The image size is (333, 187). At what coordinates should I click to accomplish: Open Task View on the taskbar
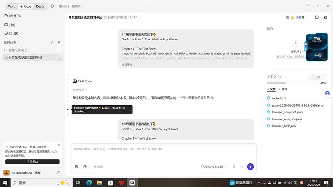[78, 183]
